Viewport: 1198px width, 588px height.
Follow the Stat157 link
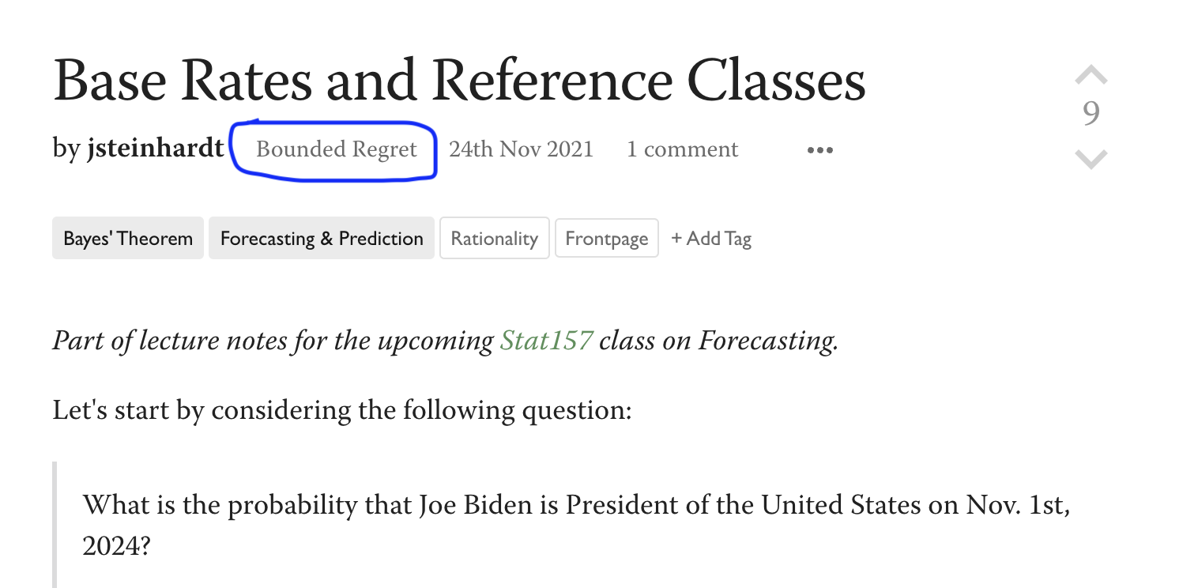546,341
